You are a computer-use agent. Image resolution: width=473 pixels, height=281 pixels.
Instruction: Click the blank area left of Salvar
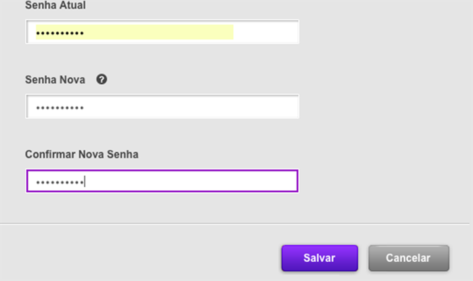144,258
